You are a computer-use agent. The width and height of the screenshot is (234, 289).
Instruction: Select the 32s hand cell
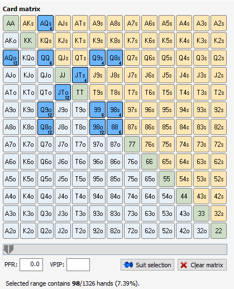(218, 214)
